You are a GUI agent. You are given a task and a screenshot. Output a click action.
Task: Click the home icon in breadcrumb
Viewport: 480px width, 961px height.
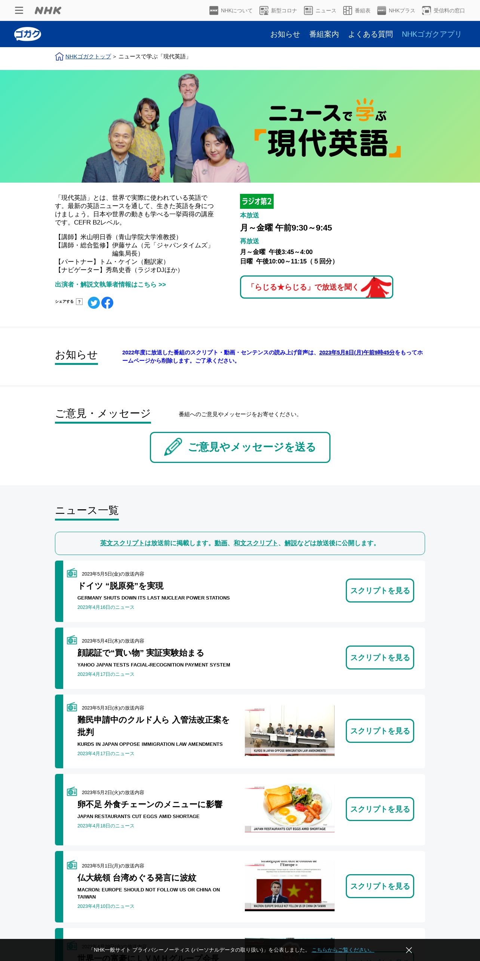pyautogui.click(x=59, y=57)
